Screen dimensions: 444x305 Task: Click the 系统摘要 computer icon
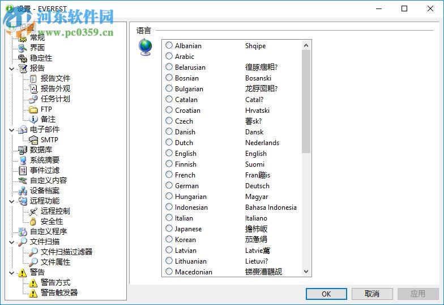tap(23, 160)
